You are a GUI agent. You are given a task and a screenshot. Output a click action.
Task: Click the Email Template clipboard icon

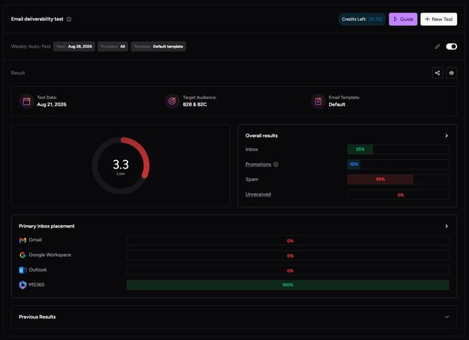(318, 101)
